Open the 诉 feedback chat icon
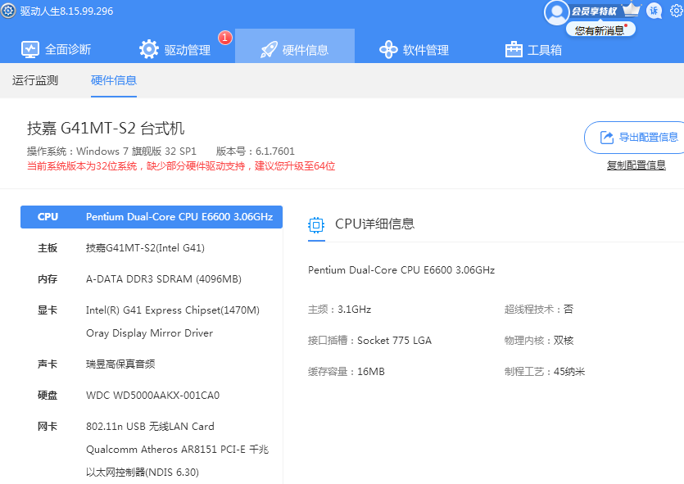The image size is (684, 484). pyautogui.click(x=654, y=11)
